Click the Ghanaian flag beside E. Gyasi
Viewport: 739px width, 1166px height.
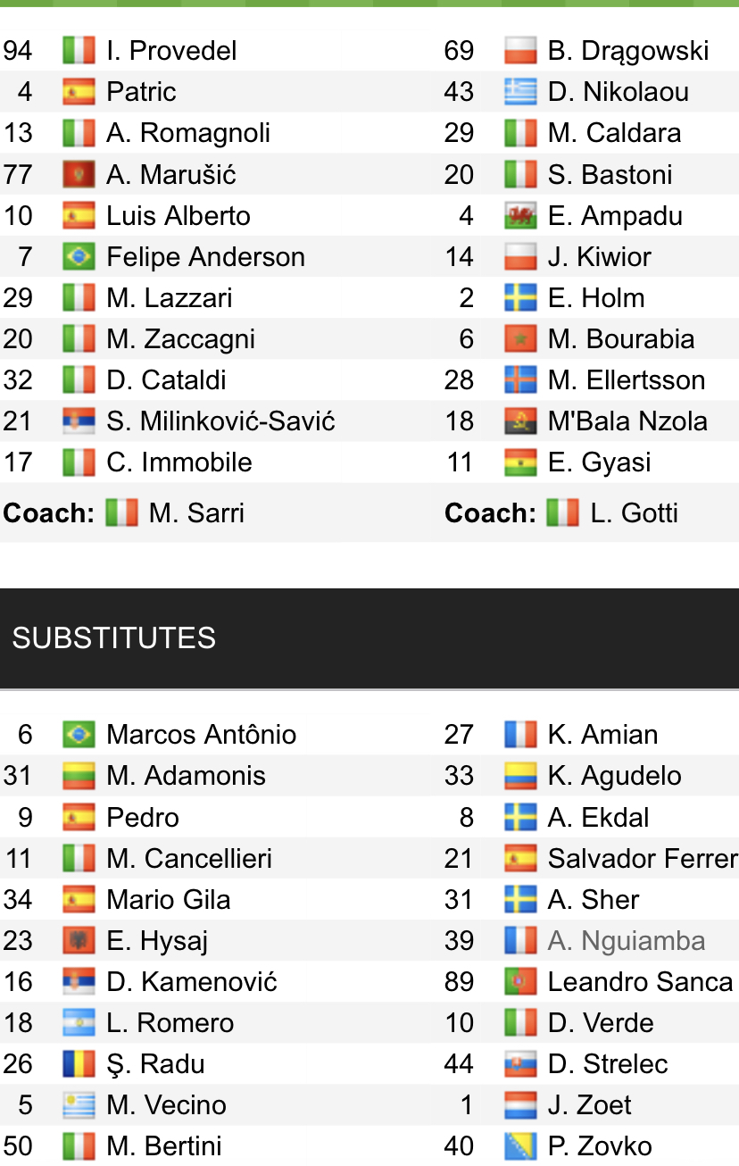pyautogui.click(x=520, y=462)
